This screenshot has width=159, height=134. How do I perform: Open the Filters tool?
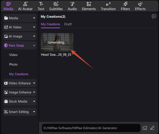pos(125,6)
